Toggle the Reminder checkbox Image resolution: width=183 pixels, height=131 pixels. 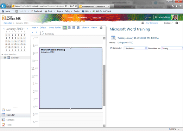pyautogui.click(x=111, y=48)
